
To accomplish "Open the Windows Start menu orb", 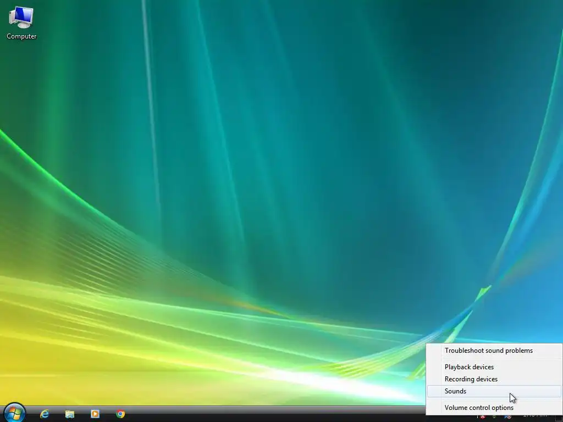I will pyautogui.click(x=15, y=413).
